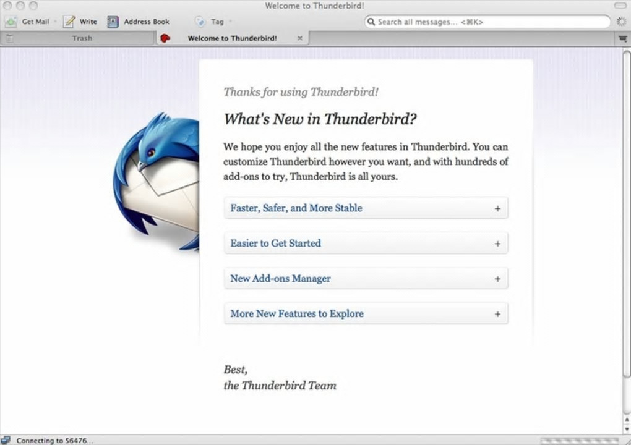Viewport: 631px width, 445px height.
Task: Click the toolbar toggle pill button
Action: point(620,6)
